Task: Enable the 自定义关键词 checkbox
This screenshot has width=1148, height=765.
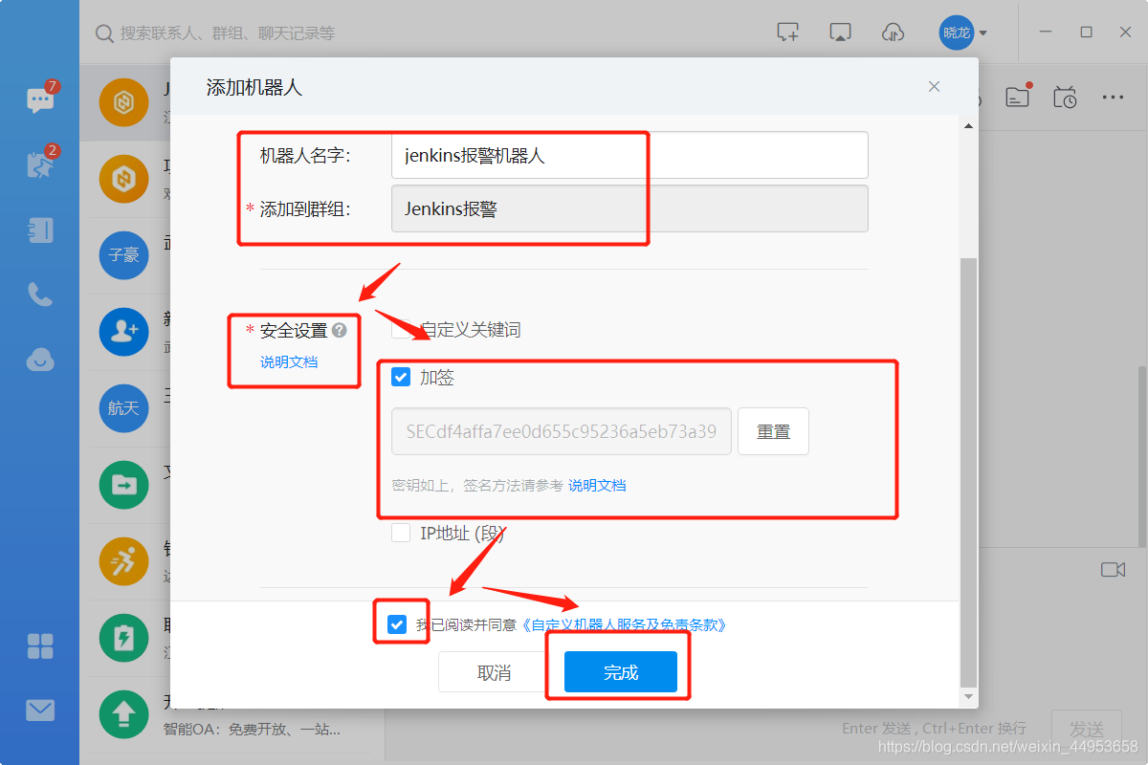Action: pos(401,329)
